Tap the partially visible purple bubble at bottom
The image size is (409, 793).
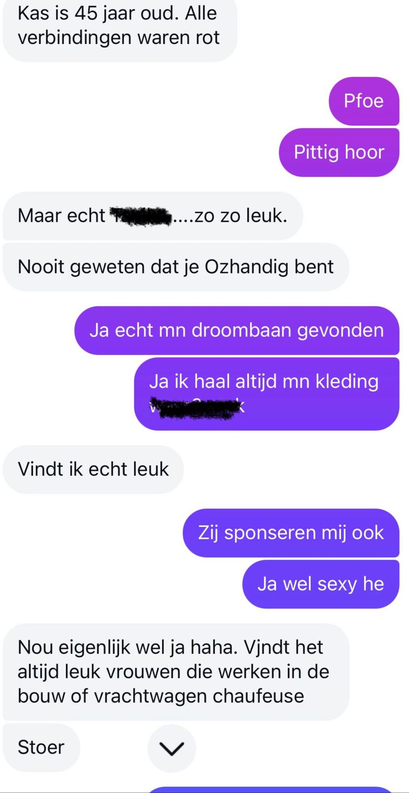(271, 790)
